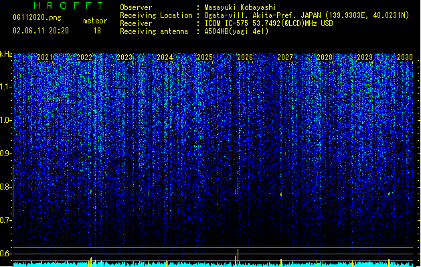This screenshot has width=421, height=267.
Task: Select the ICOM IC-575 receiver description
Action: tap(268, 23)
